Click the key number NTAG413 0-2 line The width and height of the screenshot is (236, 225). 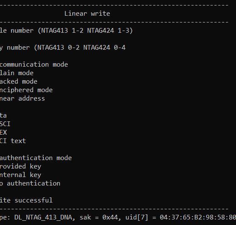tap(63, 48)
